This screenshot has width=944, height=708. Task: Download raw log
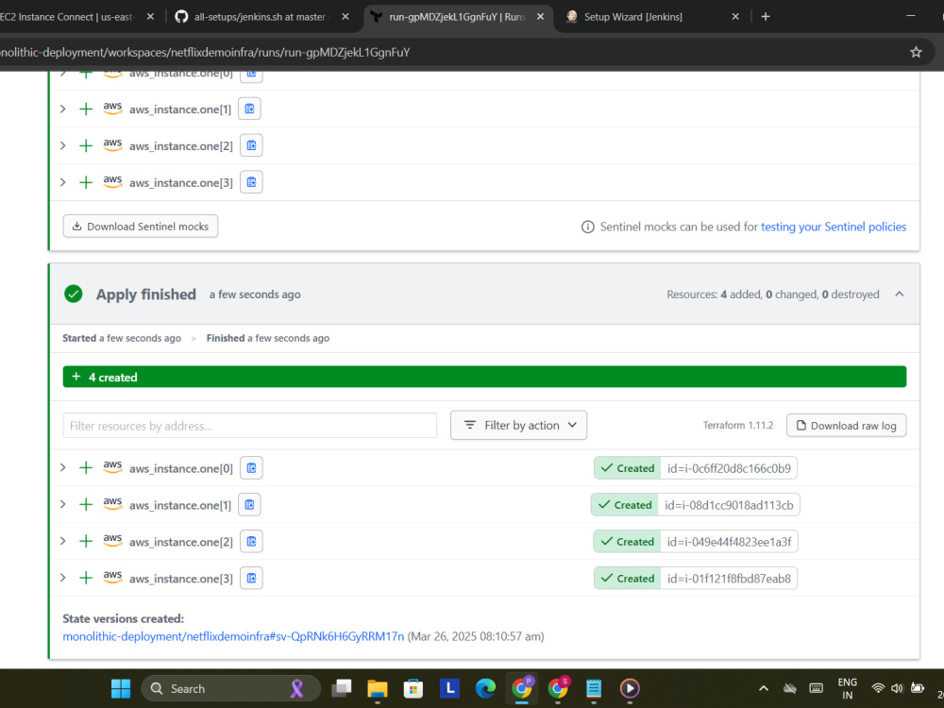click(x=846, y=426)
